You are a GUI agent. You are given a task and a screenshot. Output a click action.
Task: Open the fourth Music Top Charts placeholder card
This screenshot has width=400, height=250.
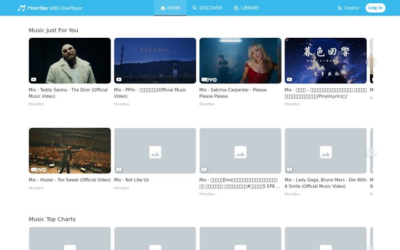pyautogui.click(x=326, y=238)
